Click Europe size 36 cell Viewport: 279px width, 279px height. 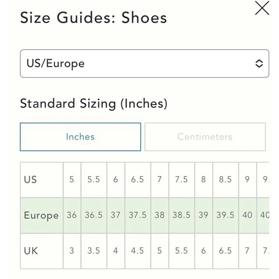pyautogui.click(x=72, y=216)
